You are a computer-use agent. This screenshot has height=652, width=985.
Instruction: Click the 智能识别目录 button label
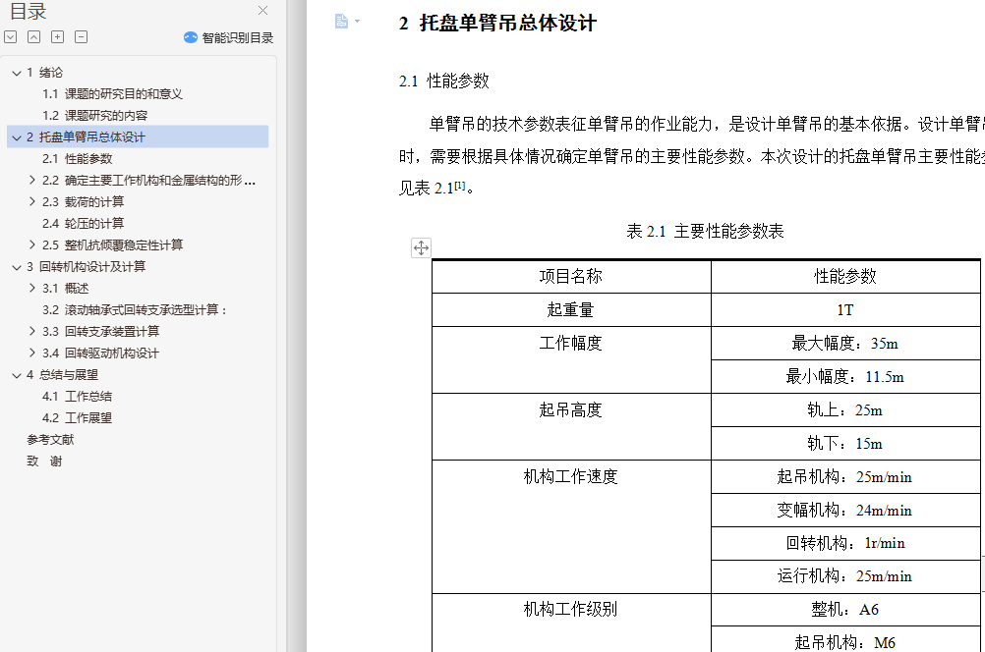tap(238, 37)
